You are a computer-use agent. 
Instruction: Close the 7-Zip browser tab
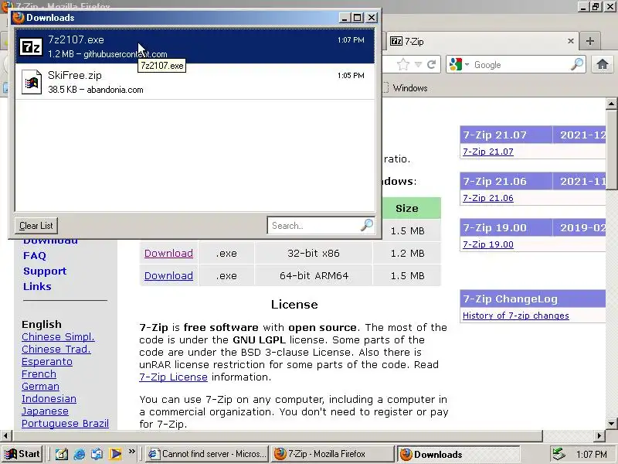point(570,41)
